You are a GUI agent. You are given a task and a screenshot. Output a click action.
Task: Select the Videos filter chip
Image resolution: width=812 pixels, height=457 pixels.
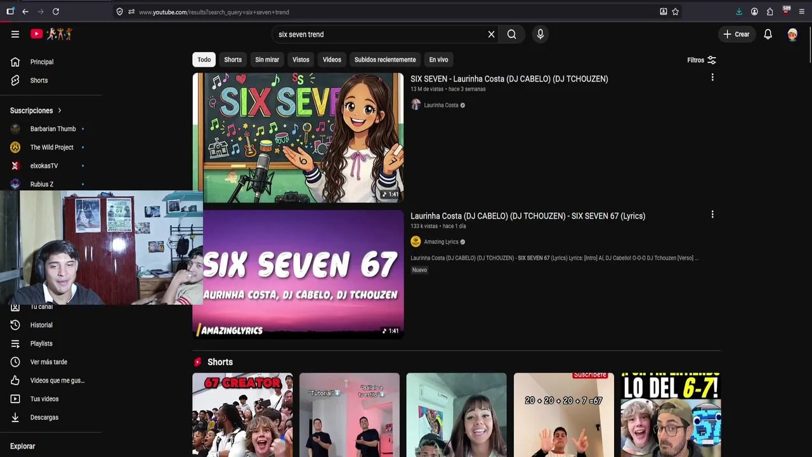coord(332,60)
